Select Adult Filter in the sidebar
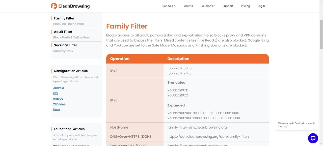The width and height of the screenshot is (323, 146). (x=63, y=32)
